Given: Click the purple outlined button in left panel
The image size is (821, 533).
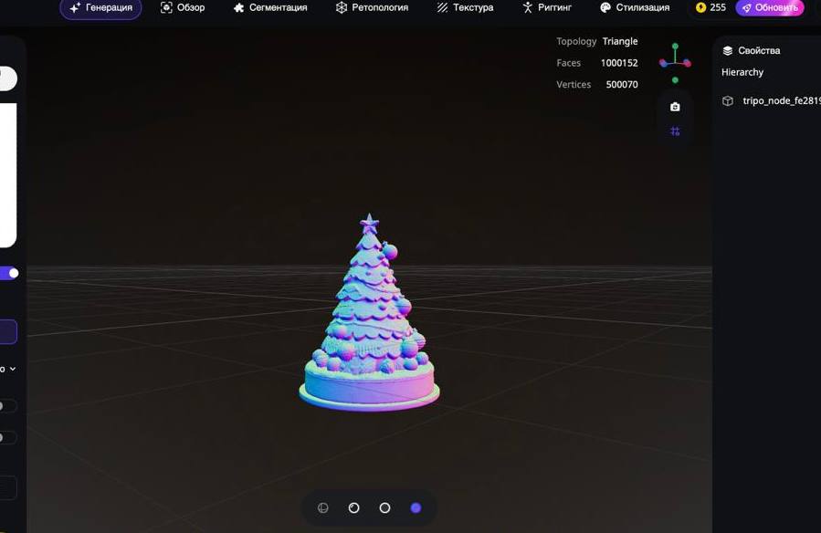Looking at the screenshot, I should click(x=8, y=331).
